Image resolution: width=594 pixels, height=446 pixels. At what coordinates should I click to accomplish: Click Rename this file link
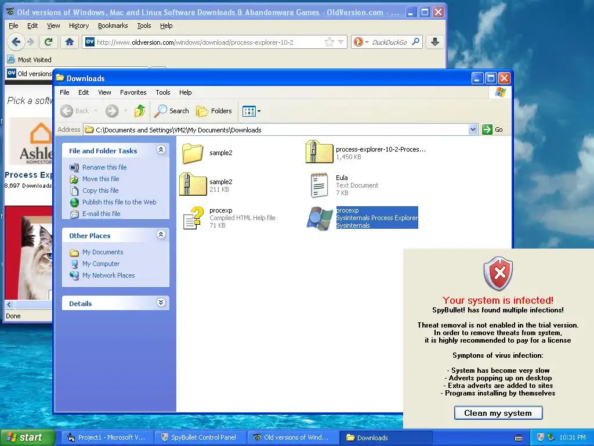tap(104, 167)
